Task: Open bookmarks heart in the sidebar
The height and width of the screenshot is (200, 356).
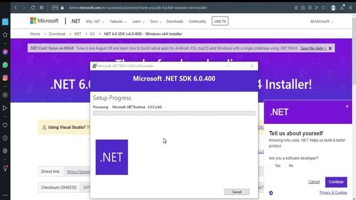Action: pos(5,125)
